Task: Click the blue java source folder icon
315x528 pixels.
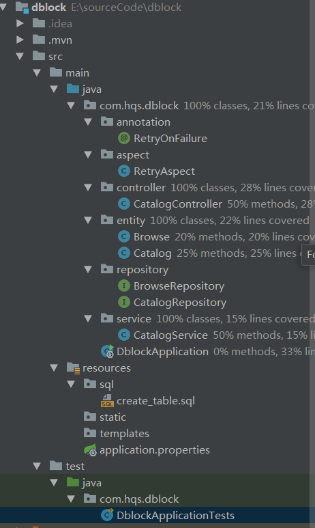Action: (73, 89)
